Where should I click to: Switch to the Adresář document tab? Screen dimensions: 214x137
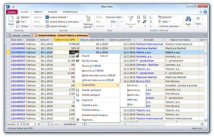click(x=19, y=35)
